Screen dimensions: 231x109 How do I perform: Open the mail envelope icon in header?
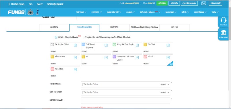[x=204, y=3]
